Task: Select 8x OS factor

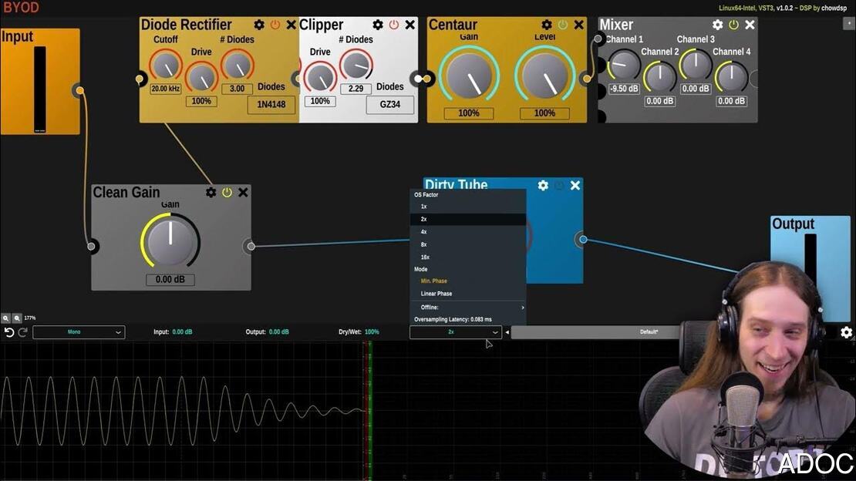Action: pos(468,244)
